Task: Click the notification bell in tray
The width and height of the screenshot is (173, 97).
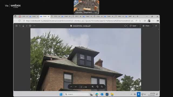Action: pyautogui.click(x=157, y=94)
